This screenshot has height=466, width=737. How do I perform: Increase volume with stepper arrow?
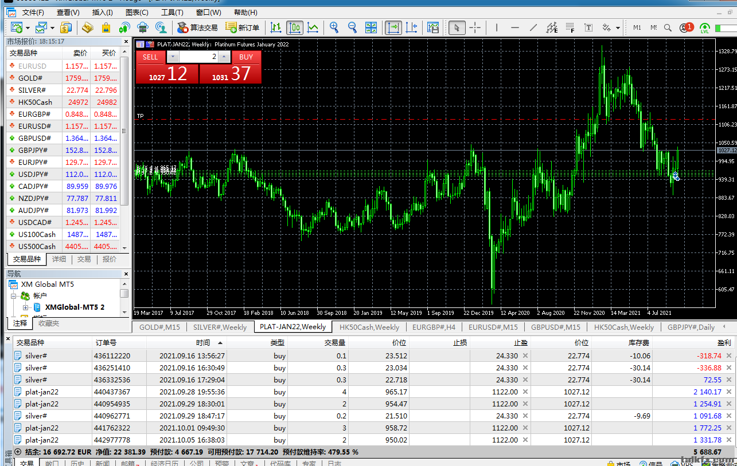coord(225,57)
